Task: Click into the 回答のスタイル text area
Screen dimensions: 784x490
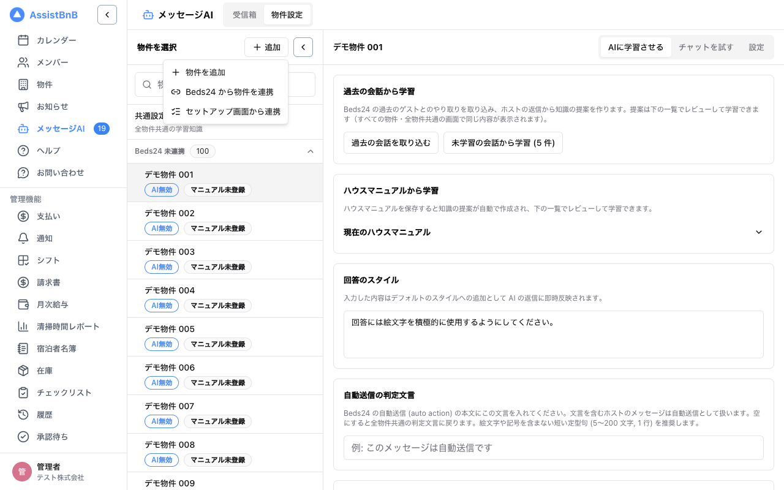Action: [554, 334]
